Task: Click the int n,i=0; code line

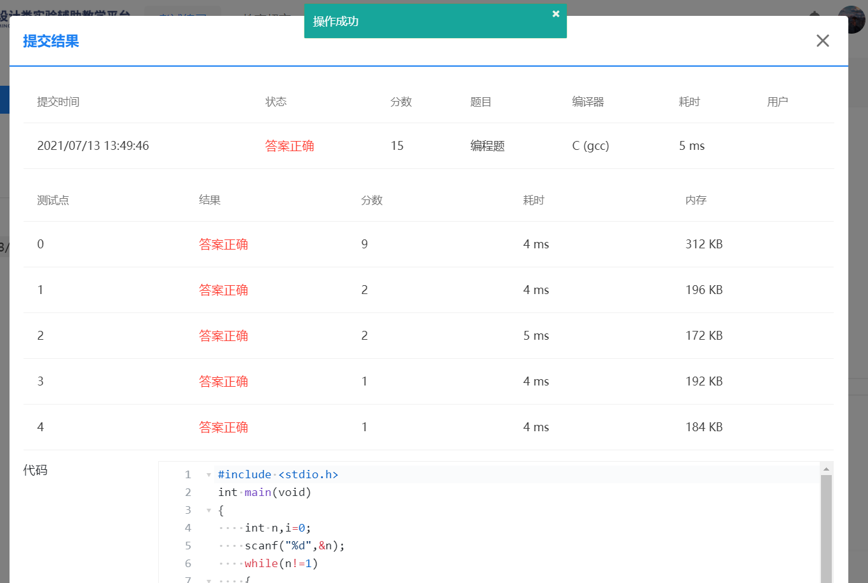Action: 278,528
